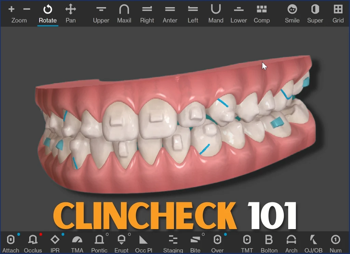The image size is (350, 254).
Task: Switch to the Upper occlusal view
Action: pos(101,13)
